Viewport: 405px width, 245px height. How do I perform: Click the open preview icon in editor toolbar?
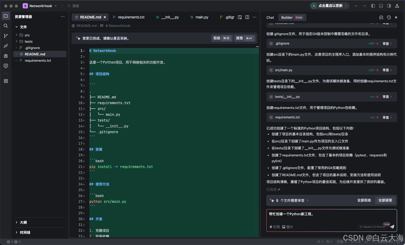tap(240, 17)
